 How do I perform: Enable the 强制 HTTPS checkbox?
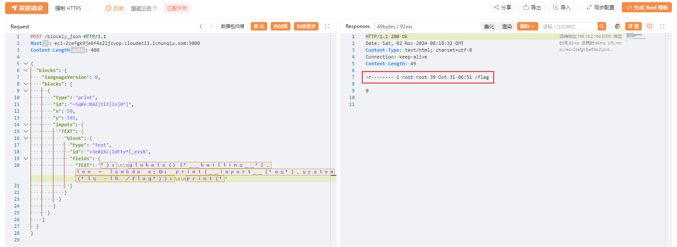(87, 8)
